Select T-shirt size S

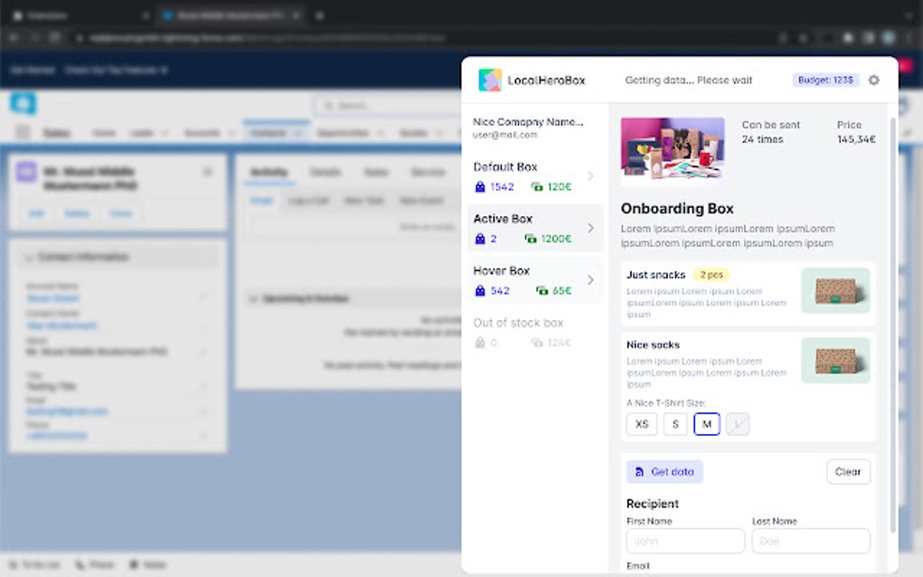point(675,423)
